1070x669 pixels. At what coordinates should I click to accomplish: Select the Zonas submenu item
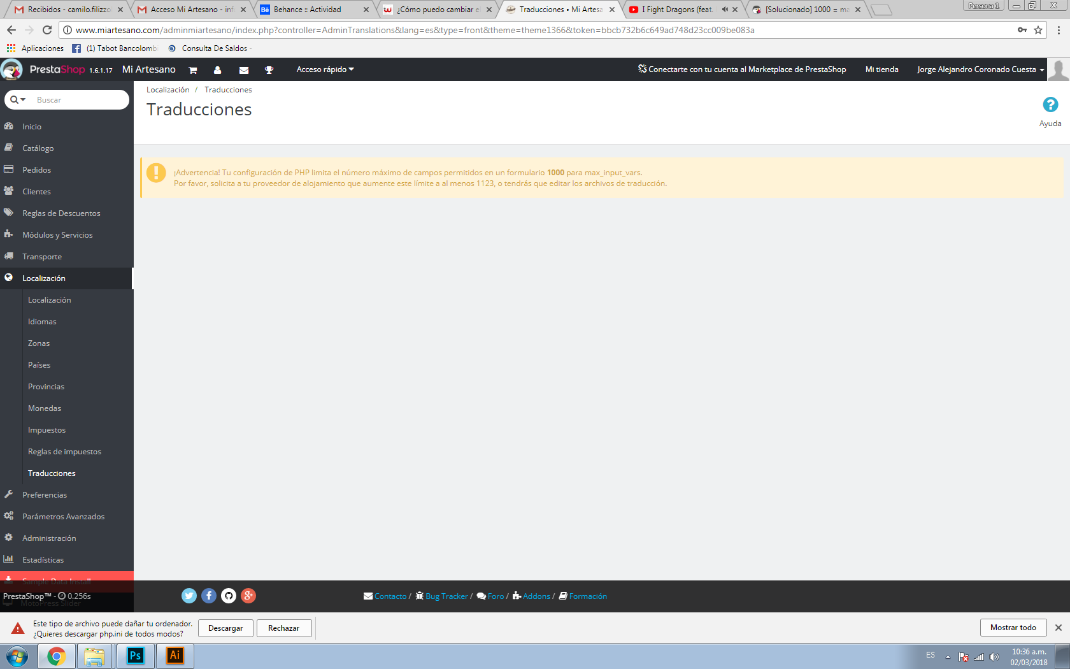[x=39, y=343]
